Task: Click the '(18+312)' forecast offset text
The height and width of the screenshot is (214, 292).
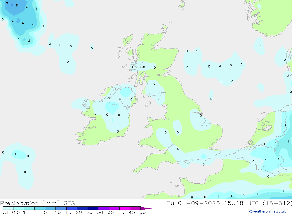Action: click(277, 203)
